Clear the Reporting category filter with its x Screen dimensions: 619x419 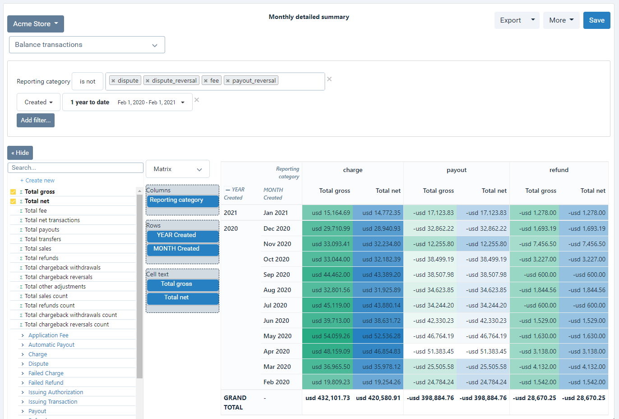point(329,79)
